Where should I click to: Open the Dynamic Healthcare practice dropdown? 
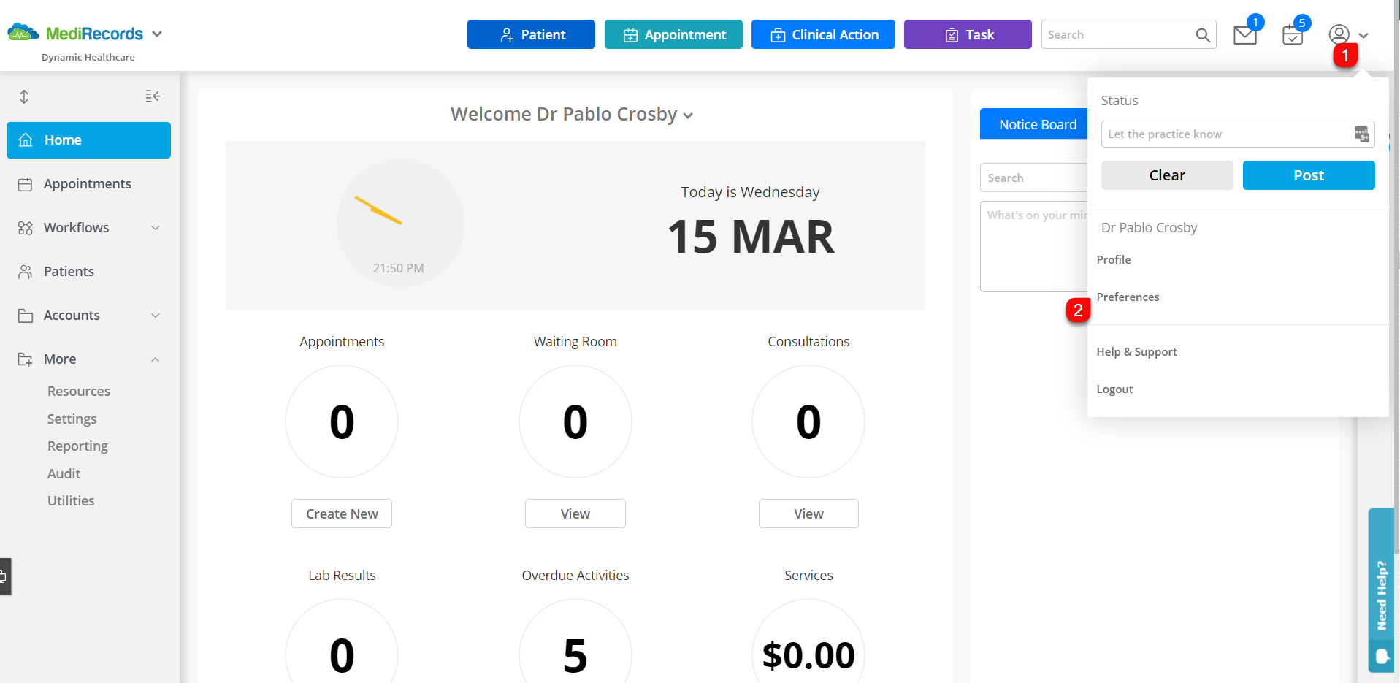point(156,33)
